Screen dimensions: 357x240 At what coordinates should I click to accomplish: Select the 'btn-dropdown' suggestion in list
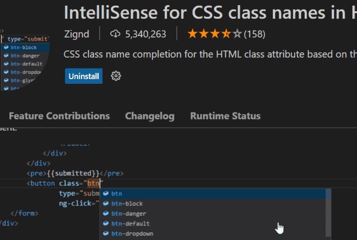tap(213, 234)
